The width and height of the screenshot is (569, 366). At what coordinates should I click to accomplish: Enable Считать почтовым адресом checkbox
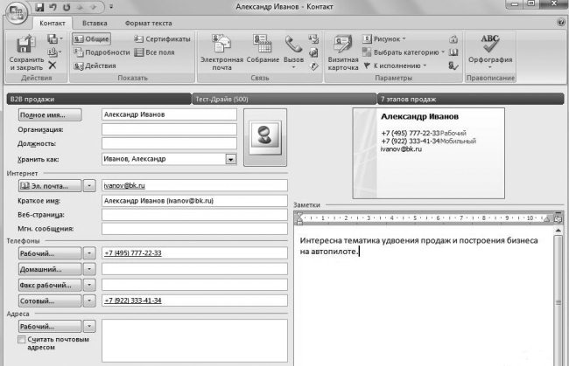click(22, 338)
